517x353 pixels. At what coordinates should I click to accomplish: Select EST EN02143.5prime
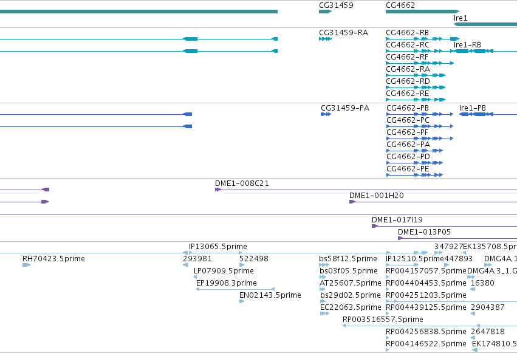pos(270,296)
